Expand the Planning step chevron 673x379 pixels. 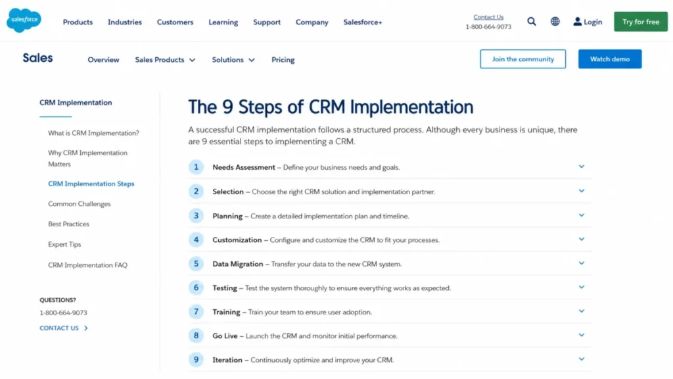tap(581, 215)
